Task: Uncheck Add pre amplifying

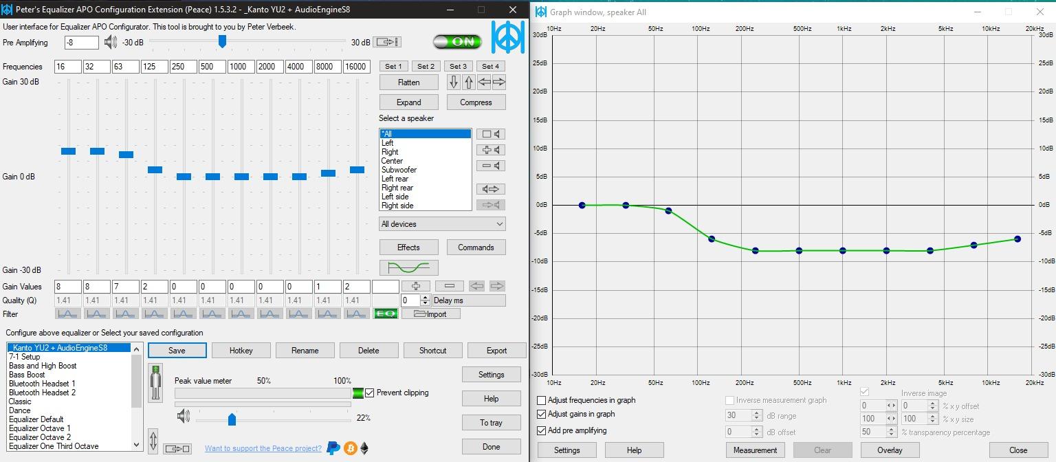Action: (542, 430)
